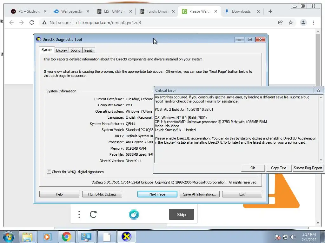The image size is (325, 243).
Task: Click Ok in Critical Error dialog
Action: [253, 168]
